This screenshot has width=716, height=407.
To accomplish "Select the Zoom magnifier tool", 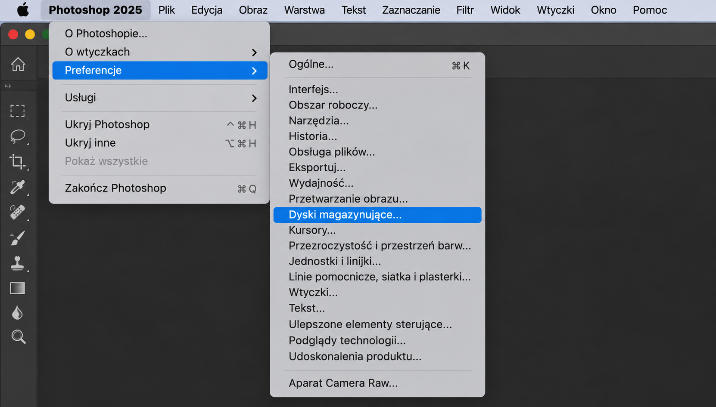I will pyautogui.click(x=19, y=337).
